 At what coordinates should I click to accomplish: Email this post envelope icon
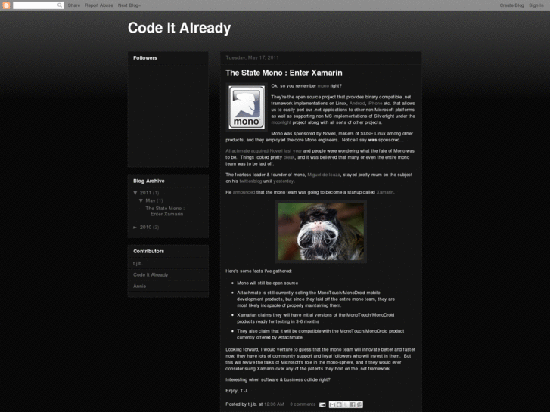coord(322,404)
